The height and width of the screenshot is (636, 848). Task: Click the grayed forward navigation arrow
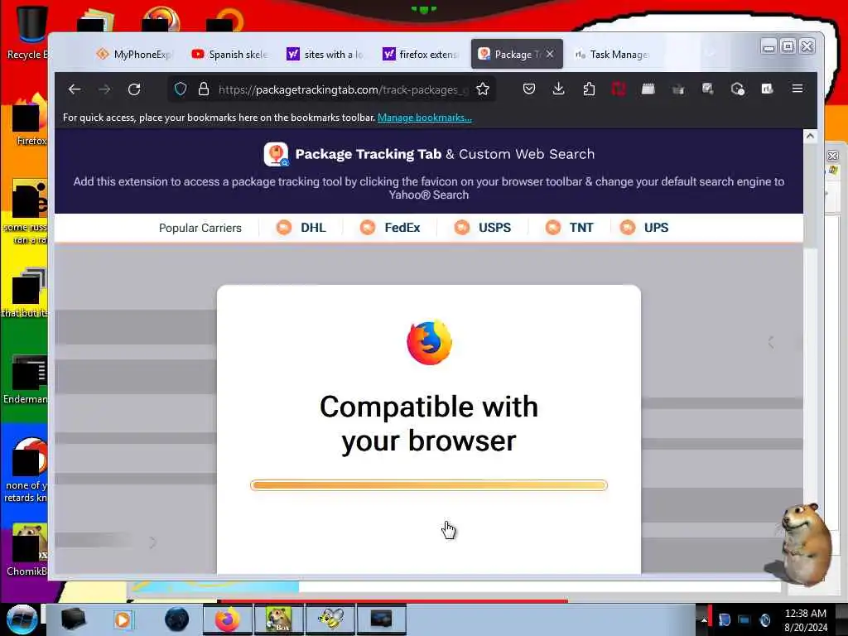[x=104, y=89]
